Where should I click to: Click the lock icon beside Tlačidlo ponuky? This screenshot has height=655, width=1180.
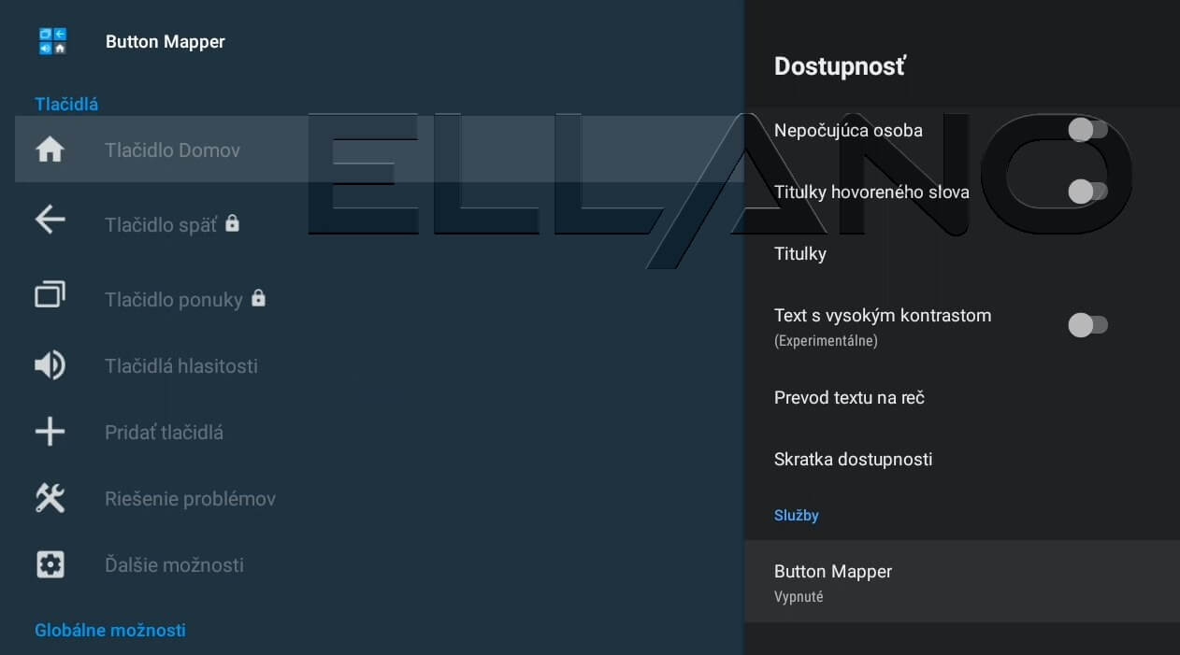point(259,298)
